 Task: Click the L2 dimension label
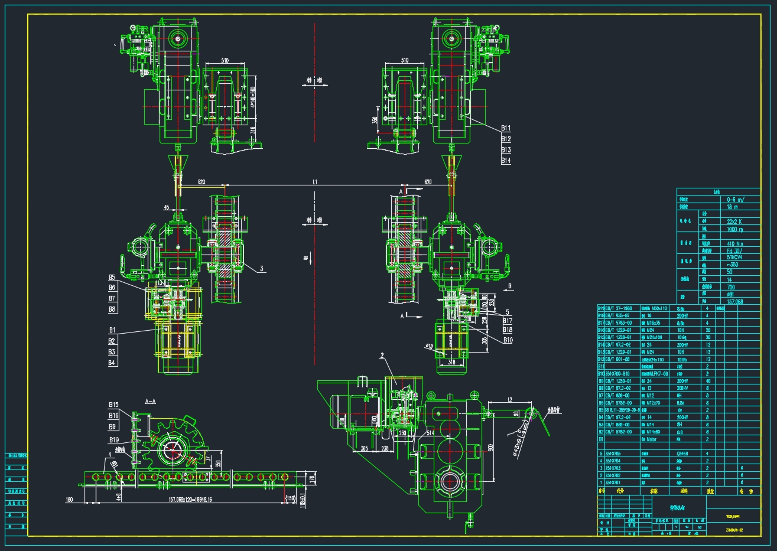[x=509, y=400]
